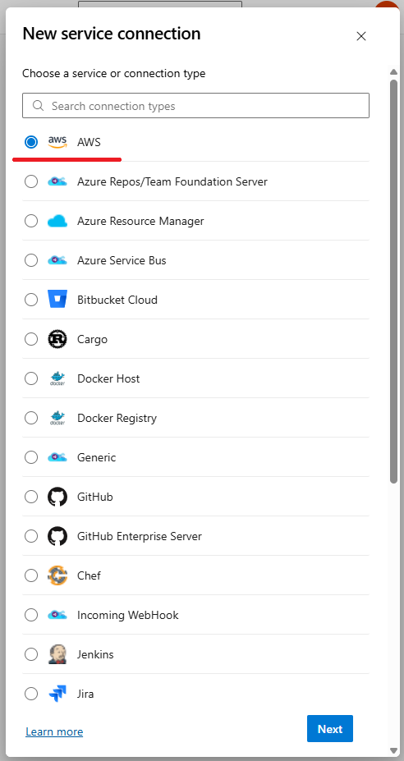This screenshot has width=404, height=761.
Task: Click the 'GitHub' label text
Action: point(94,497)
